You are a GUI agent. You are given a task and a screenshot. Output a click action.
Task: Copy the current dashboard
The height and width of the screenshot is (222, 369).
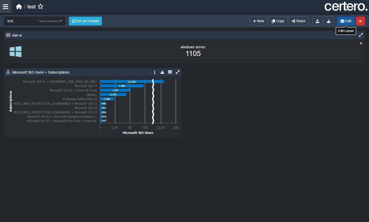(x=278, y=21)
